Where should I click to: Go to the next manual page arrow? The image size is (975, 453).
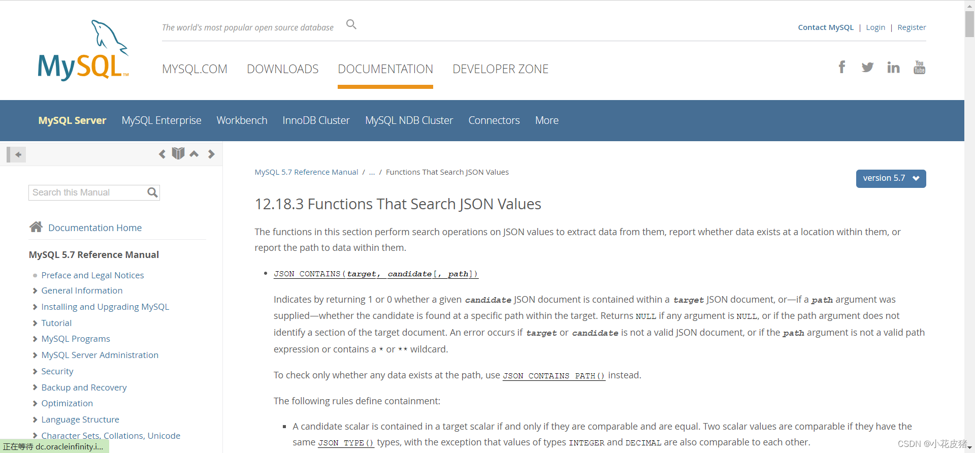(x=211, y=154)
